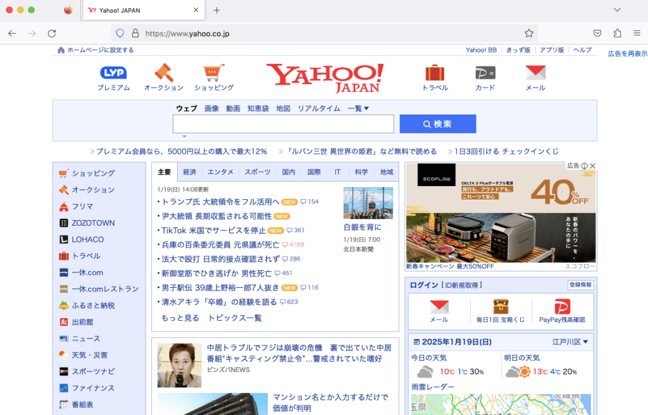Open the Shopping cart icon in the header
The image size is (648, 415).
tap(214, 73)
